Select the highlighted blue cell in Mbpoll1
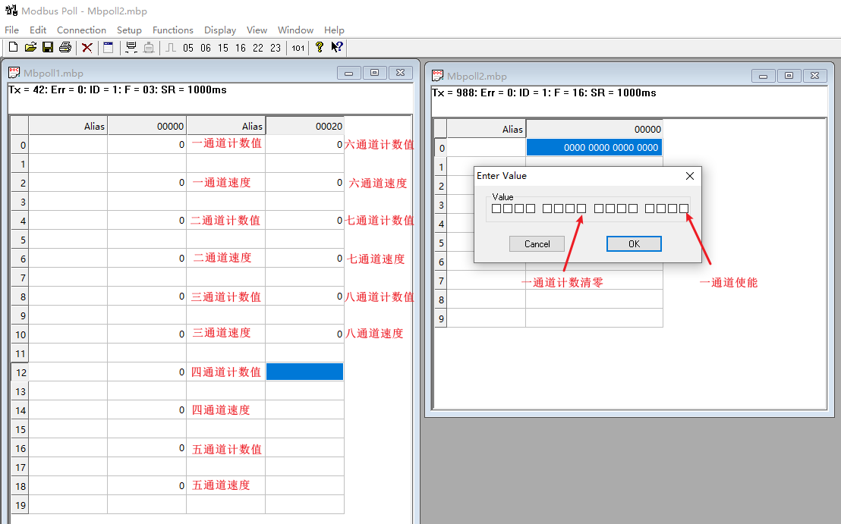Screen dimensions: 841x524 click(x=304, y=372)
